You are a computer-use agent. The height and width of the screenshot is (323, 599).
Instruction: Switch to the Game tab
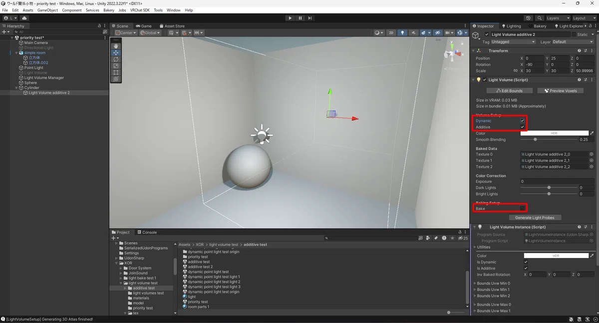click(143, 26)
